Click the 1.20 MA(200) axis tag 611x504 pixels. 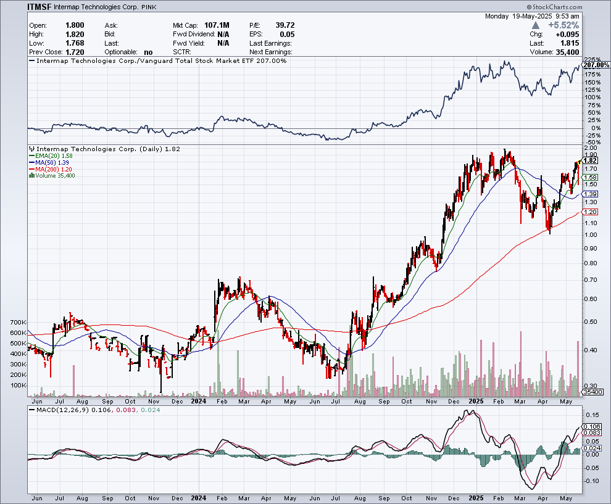point(590,212)
